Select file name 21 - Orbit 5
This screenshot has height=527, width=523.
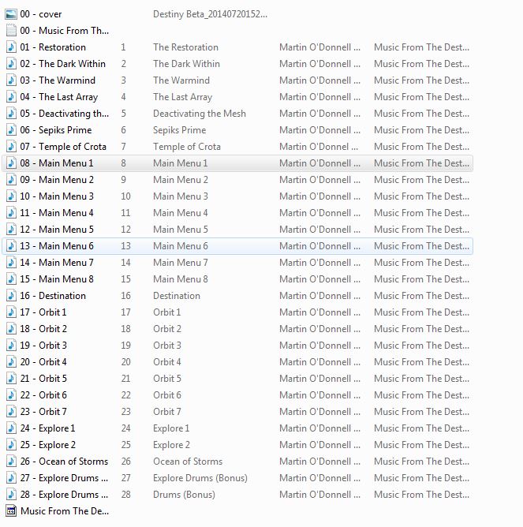43,379
